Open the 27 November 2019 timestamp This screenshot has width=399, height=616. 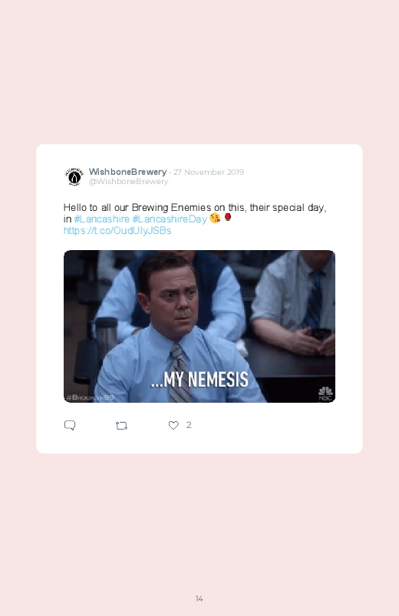(209, 172)
